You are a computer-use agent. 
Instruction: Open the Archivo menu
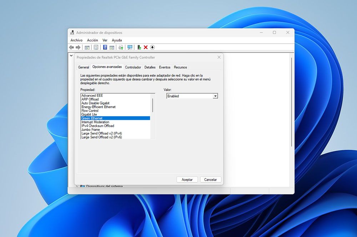[76, 40]
